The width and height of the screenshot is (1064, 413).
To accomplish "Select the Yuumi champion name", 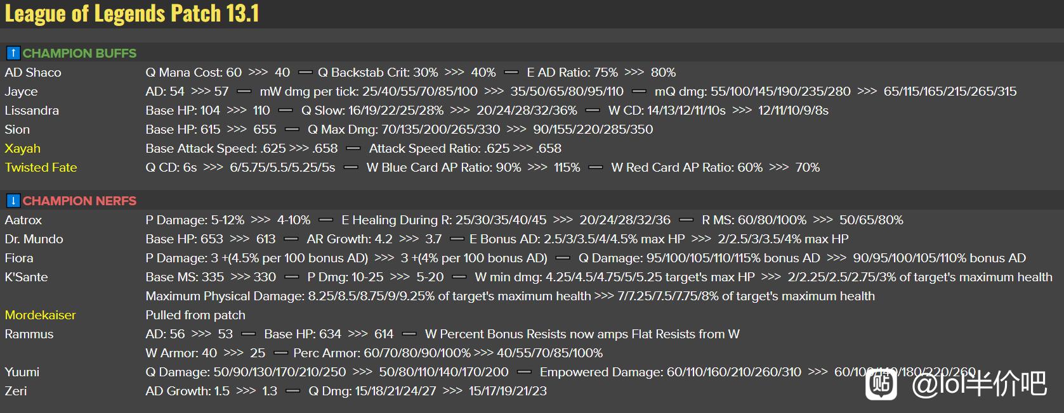I will click(22, 372).
